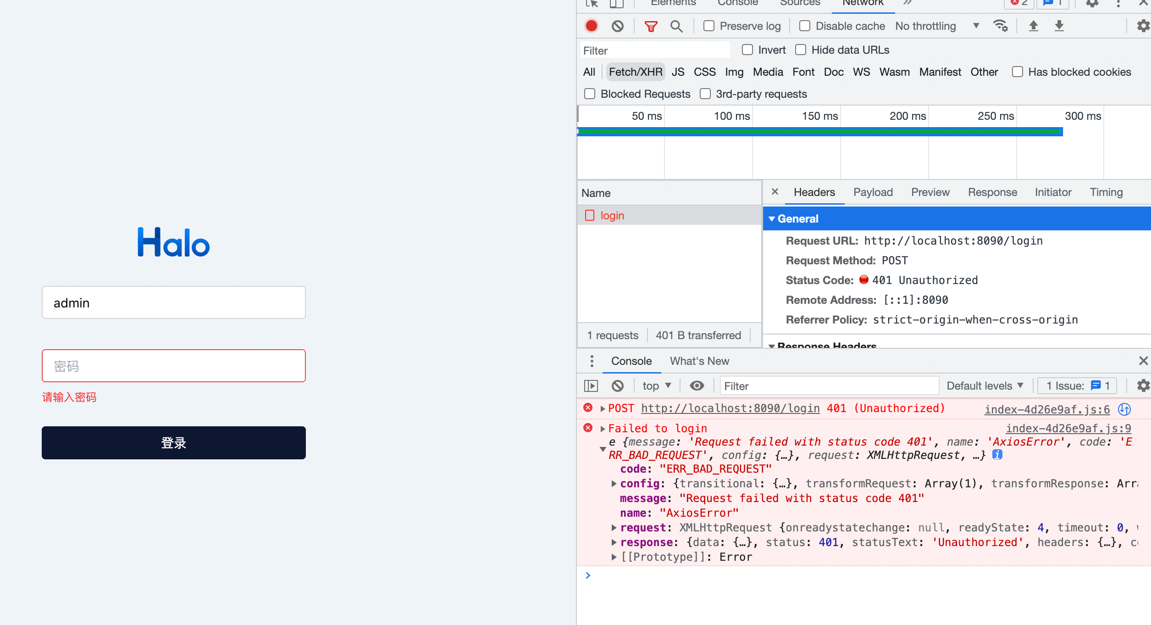Export HAR file download arrow
Image resolution: width=1151 pixels, height=625 pixels.
pyautogui.click(x=1059, y=26)
